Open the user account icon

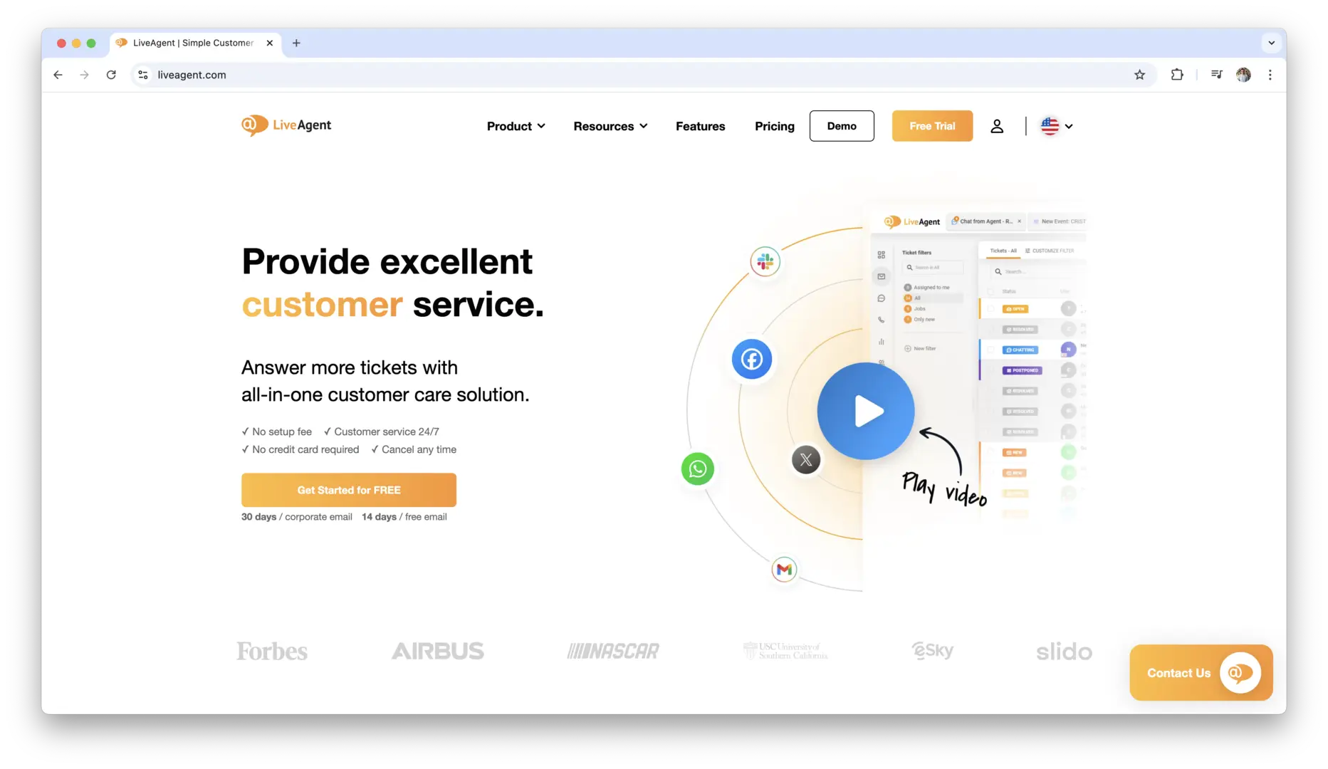tap(997, 126)
